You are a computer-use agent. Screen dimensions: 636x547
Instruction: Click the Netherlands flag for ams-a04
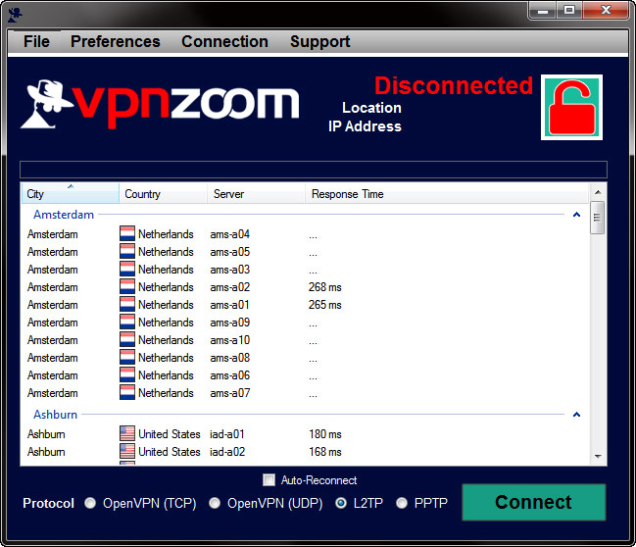127,233
